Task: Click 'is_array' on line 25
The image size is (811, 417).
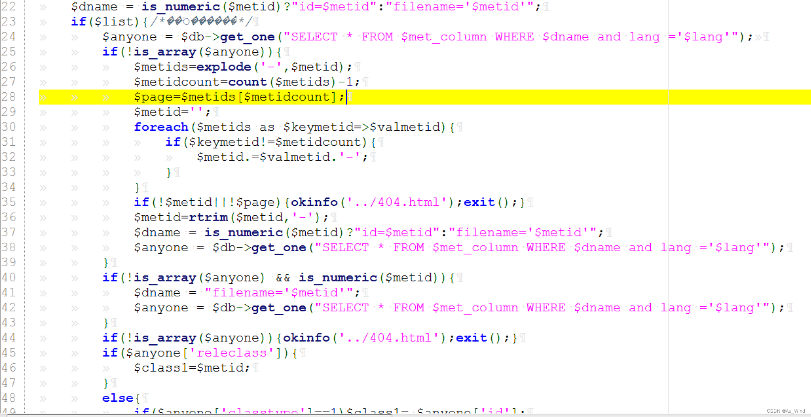Action: coord(165,52)
